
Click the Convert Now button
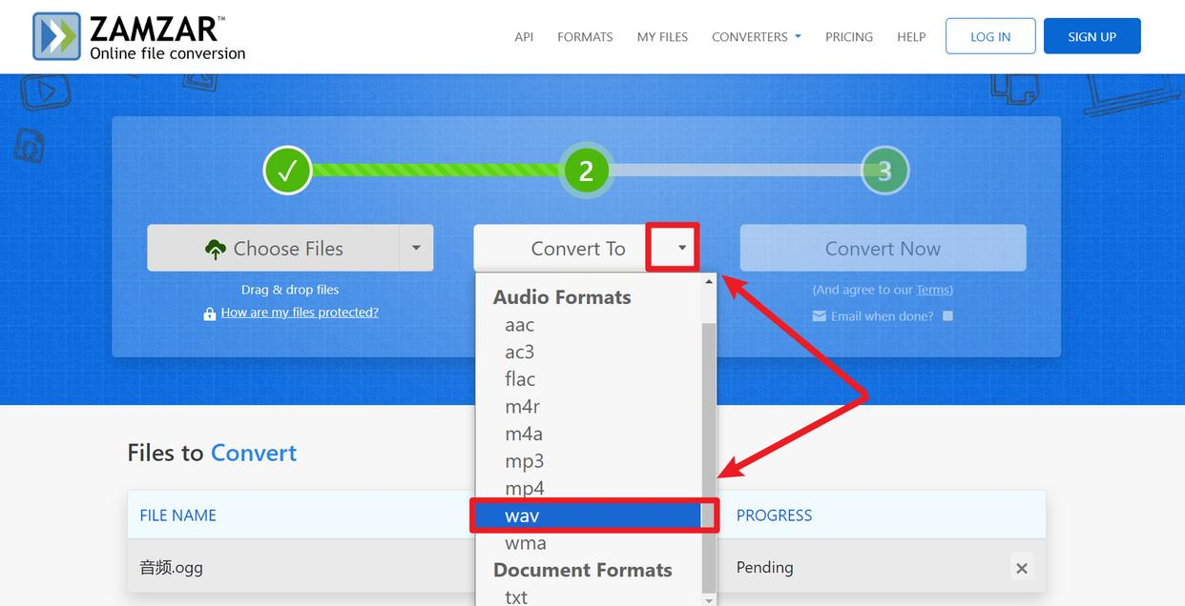click(884, 248)
